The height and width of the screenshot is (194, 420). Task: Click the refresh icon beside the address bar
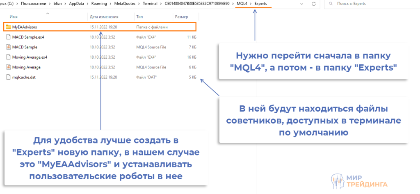[314, 4]
